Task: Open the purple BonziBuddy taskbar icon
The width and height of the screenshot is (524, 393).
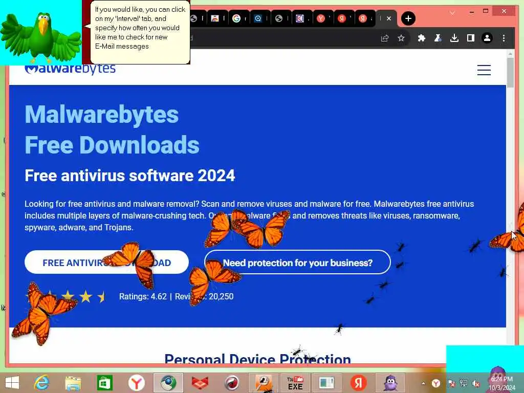Action: pyautogui.click(x=390, y=383)
